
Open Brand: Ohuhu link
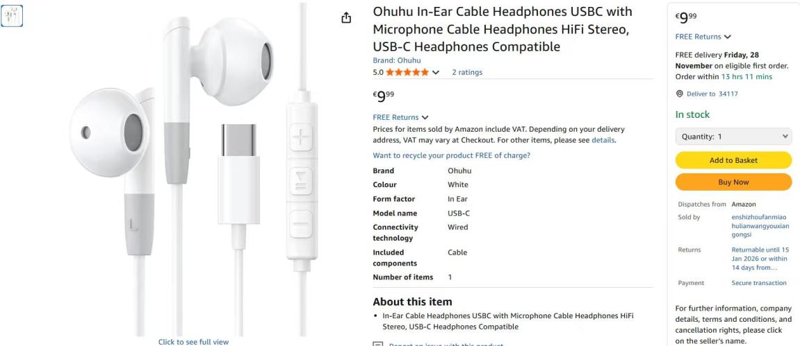coord(397,60)
